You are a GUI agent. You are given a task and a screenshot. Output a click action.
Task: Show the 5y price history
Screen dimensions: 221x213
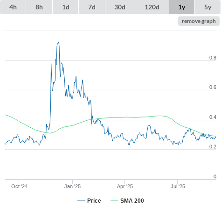pyautogui.click(x=207, y=7)
